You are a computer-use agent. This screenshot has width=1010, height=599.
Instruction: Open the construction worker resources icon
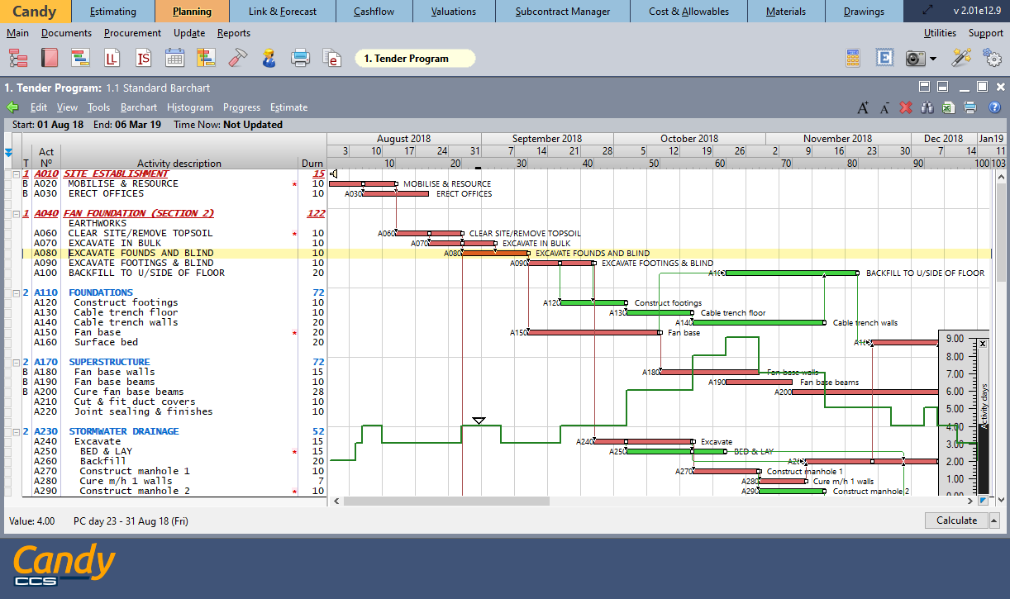(269, 58)
